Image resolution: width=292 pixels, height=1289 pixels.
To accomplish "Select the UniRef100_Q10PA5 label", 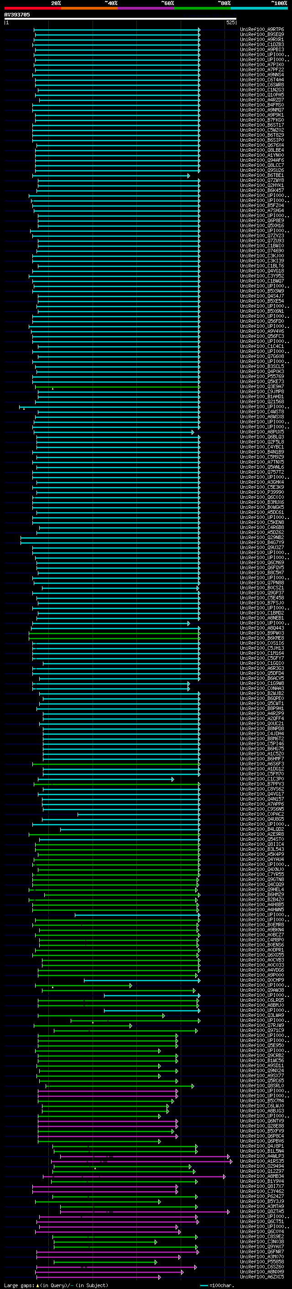I will click(x=262, y=95).
